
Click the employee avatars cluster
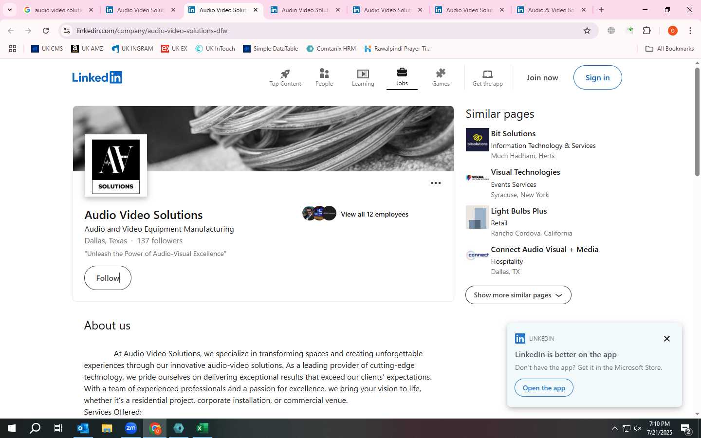coord(319,214)
